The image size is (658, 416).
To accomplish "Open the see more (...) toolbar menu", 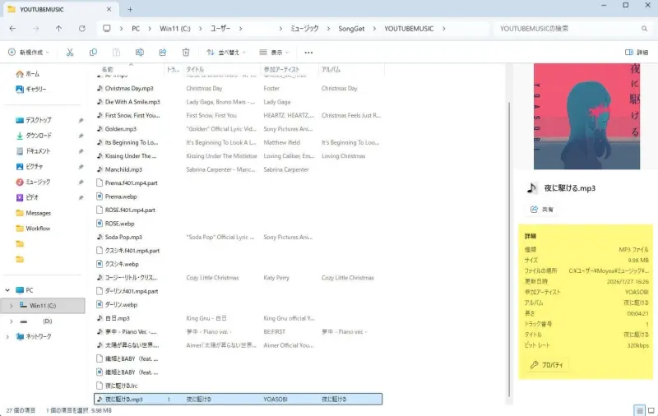I will tap(308, 52).
